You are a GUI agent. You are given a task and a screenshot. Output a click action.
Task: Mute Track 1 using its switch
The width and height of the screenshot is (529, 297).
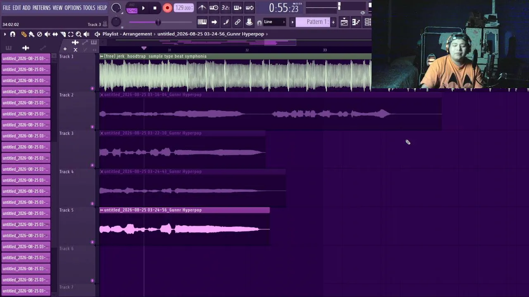pos(92,88)
